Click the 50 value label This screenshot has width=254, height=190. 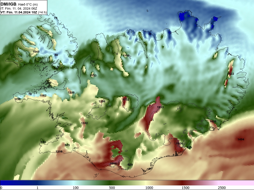point(56,55)
